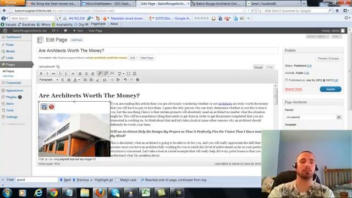The width and height of the screenshot is (352, 198).
Task: Open Skype from the Windows taskbar
Action: coord(116,193)
